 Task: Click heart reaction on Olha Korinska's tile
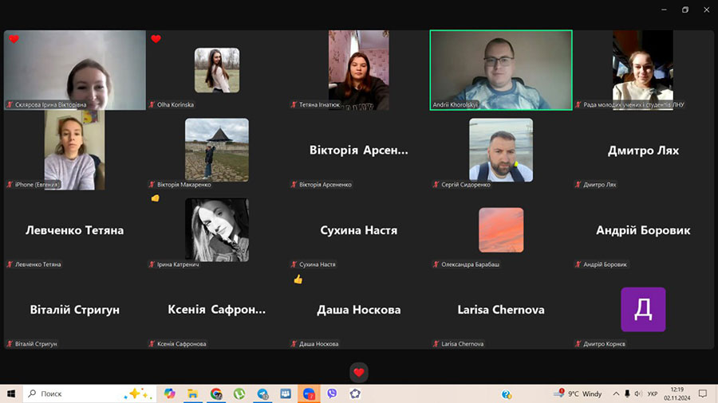click(156, 39)
